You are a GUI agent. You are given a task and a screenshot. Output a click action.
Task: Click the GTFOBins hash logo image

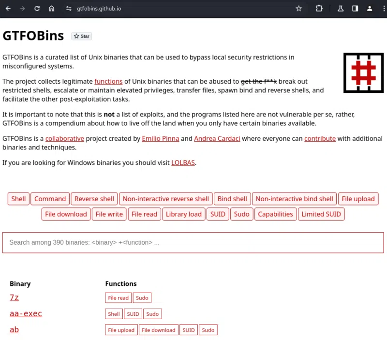pyautogui.click(x=363, y=73)
